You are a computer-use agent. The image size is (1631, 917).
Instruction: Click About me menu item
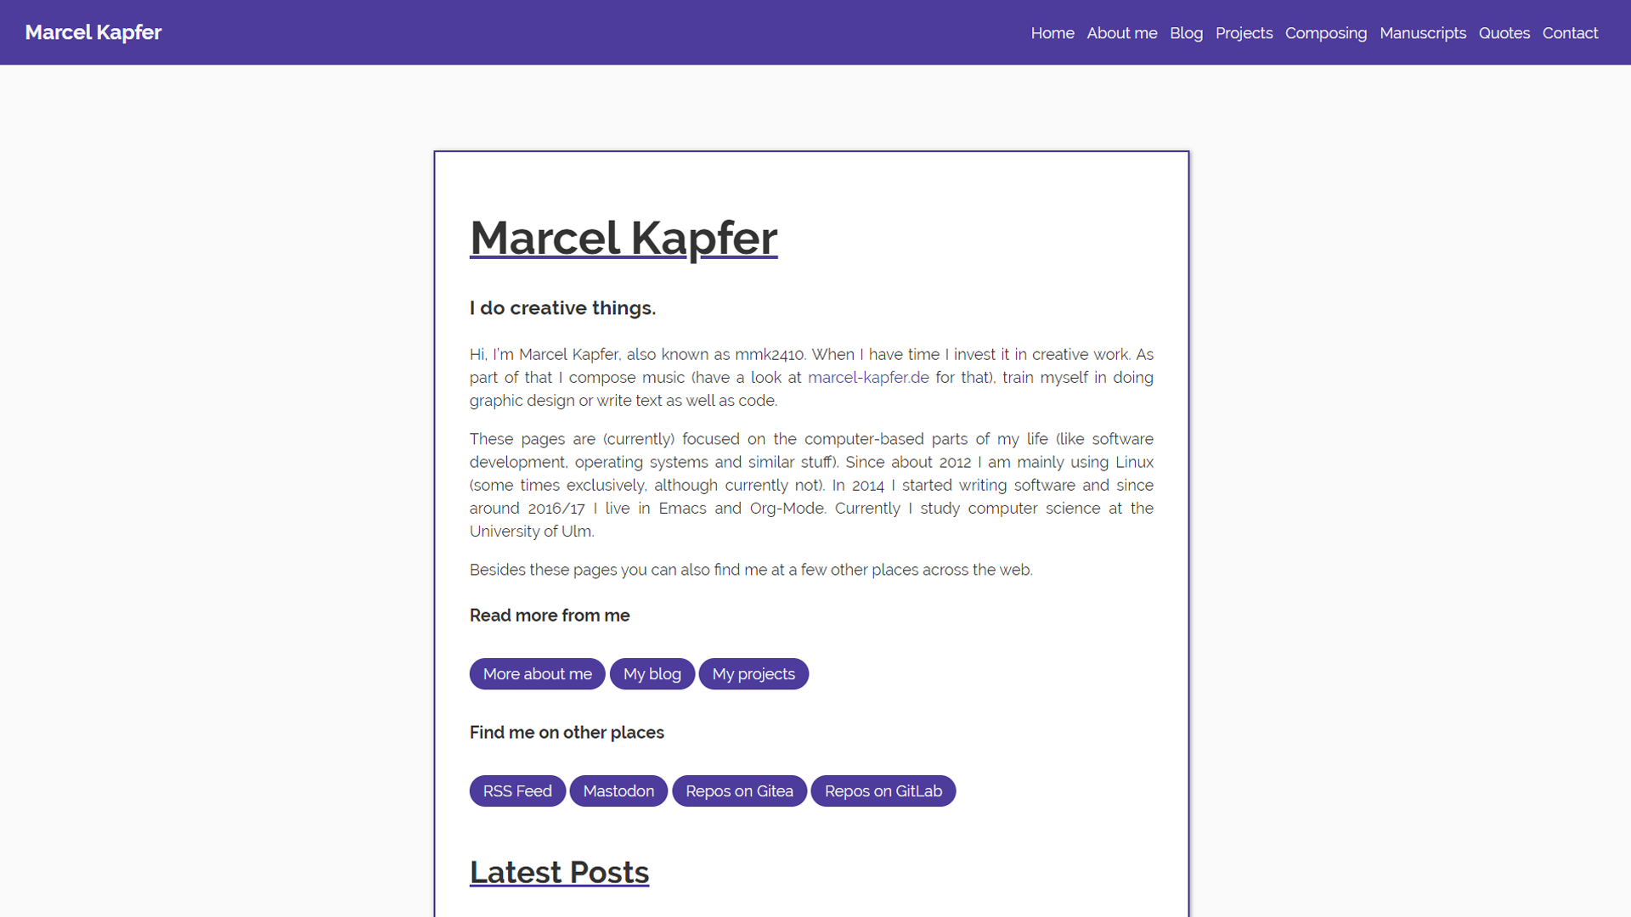pos(1121,31)
